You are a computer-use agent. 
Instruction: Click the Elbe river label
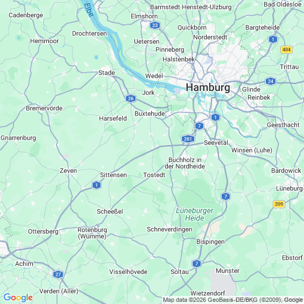pos(89,10)
